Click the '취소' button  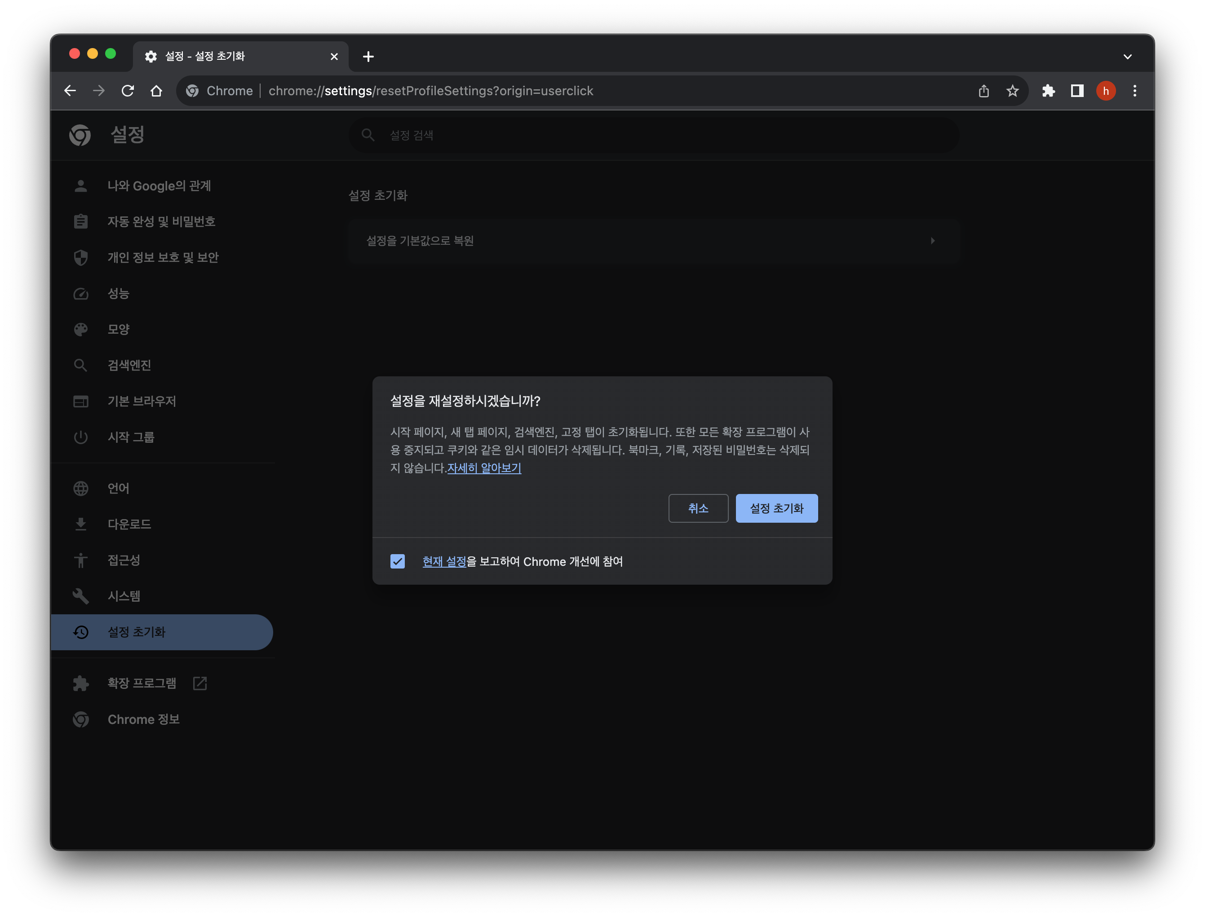click(x=698, y=508)
